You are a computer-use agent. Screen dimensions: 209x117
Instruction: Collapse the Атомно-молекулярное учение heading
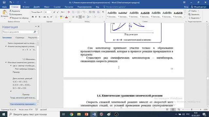coord(6,46)
